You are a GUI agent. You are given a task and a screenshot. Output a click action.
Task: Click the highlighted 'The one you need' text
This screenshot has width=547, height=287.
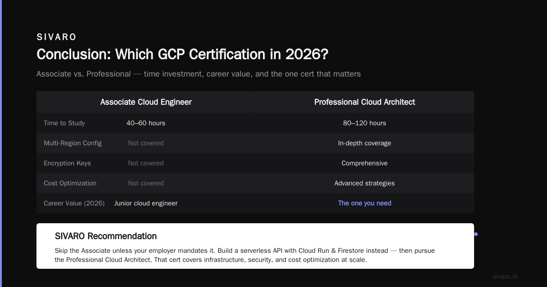[365, 203]
